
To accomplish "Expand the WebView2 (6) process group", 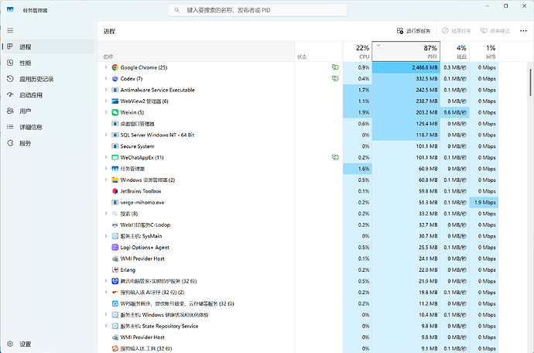I will point(106,101).
